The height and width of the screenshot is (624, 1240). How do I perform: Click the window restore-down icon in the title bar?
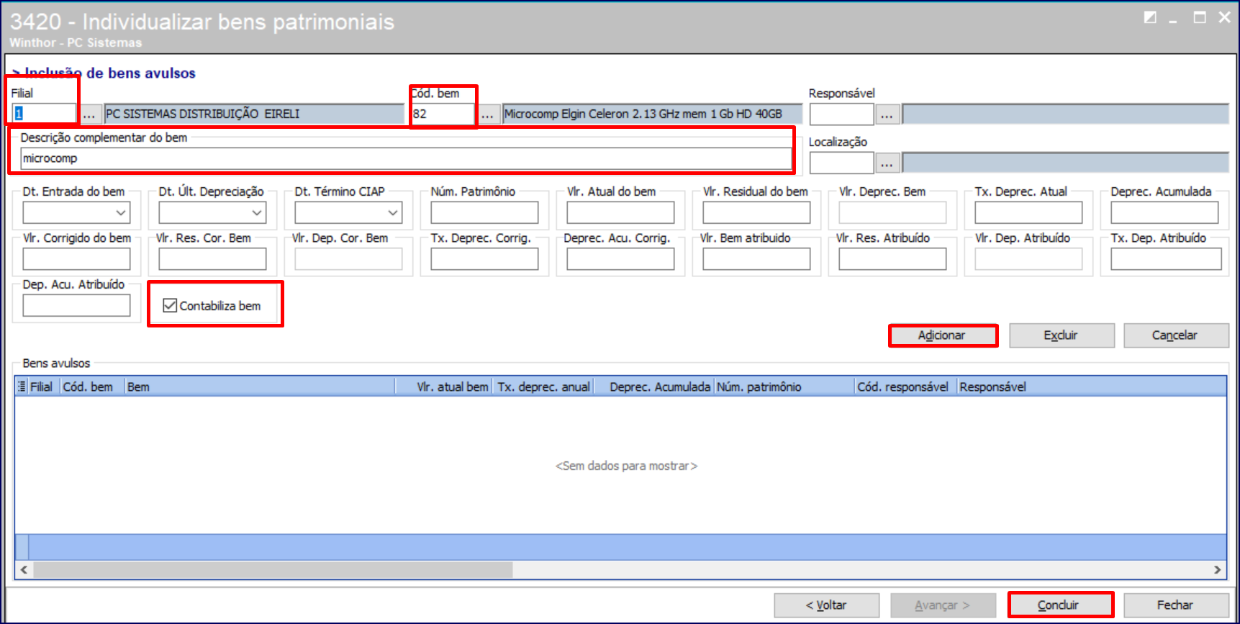(x=1150, y=17)
